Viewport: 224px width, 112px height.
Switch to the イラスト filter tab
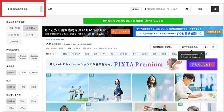[x=77, y=48]
